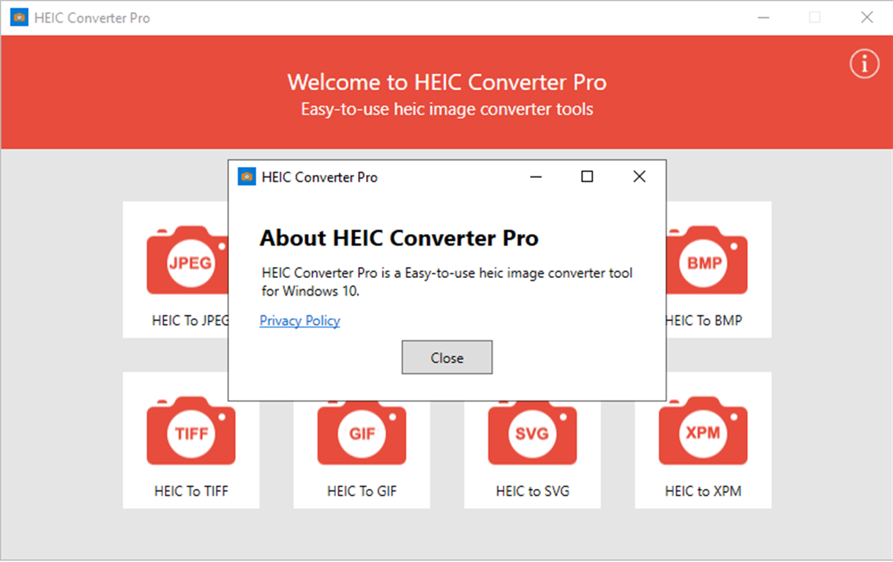Viewport: 893px width, 562px height.
Task: Click the HEIC to XPM label
Action: pos(703,491)
